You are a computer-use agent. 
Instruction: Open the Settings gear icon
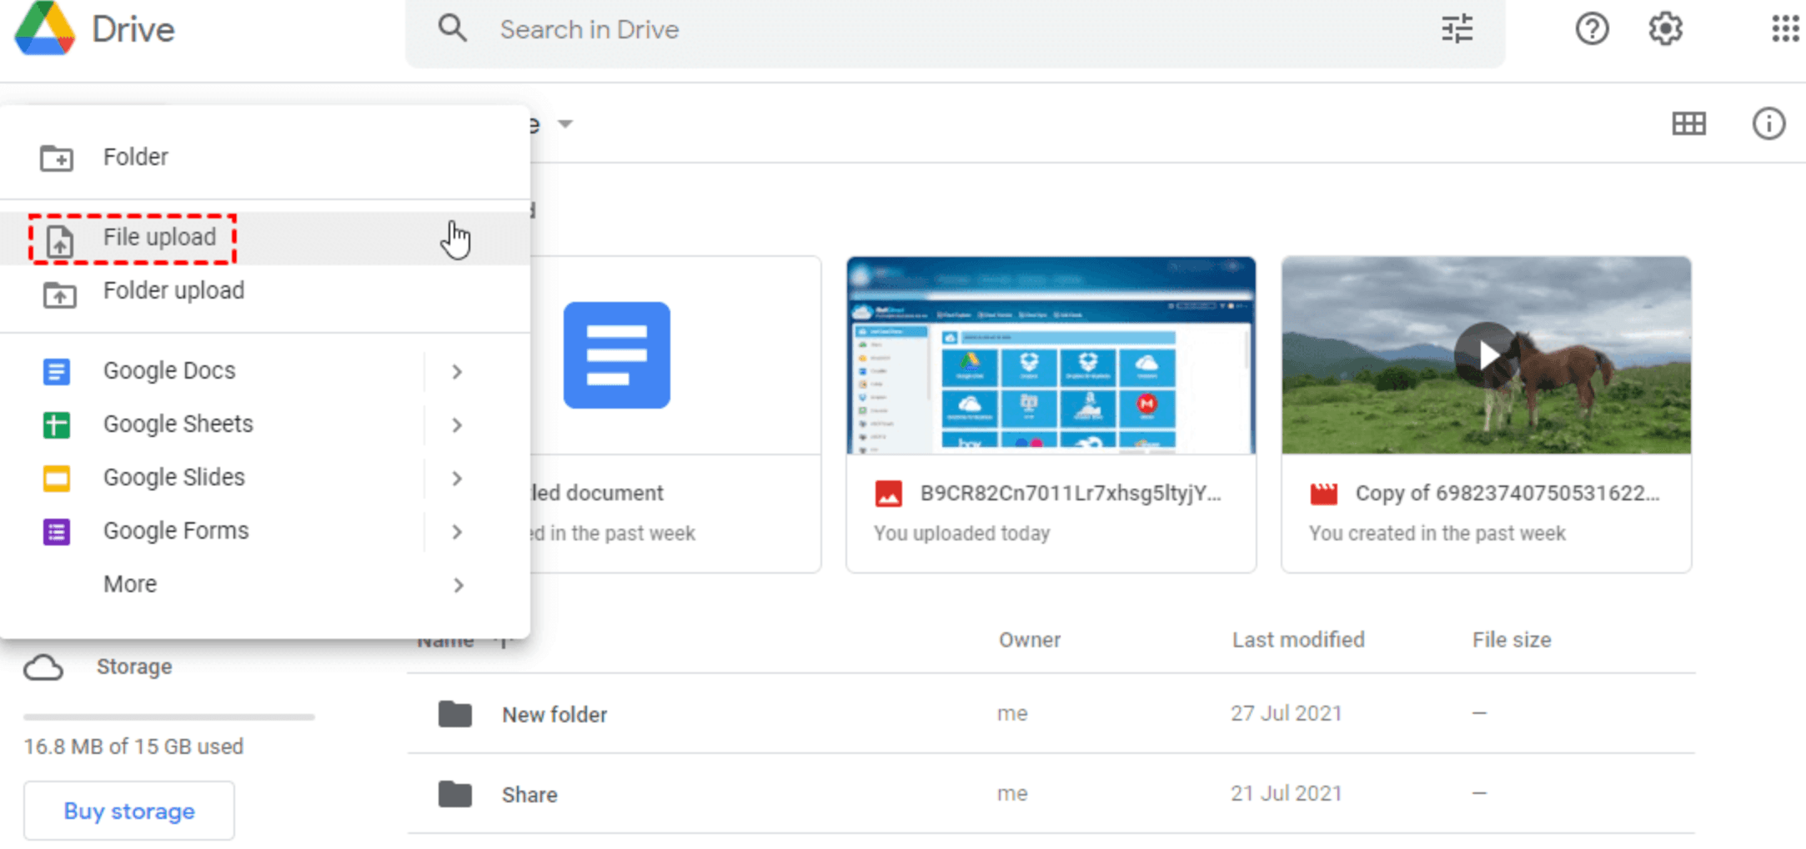point(1665,29)
